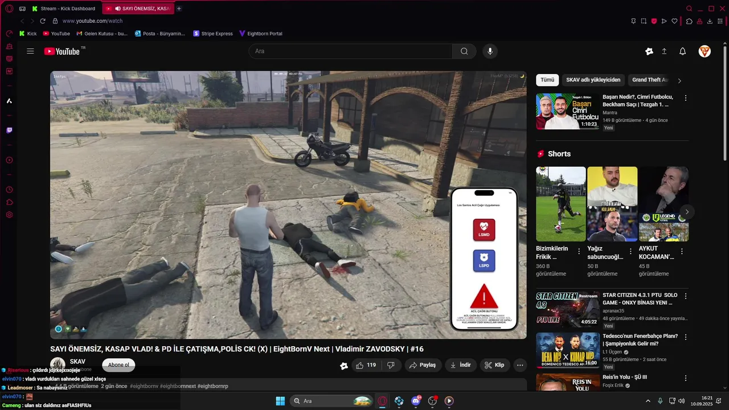Open the AYKUT KOCAMAN short thumbnail

tap(664, 204)
